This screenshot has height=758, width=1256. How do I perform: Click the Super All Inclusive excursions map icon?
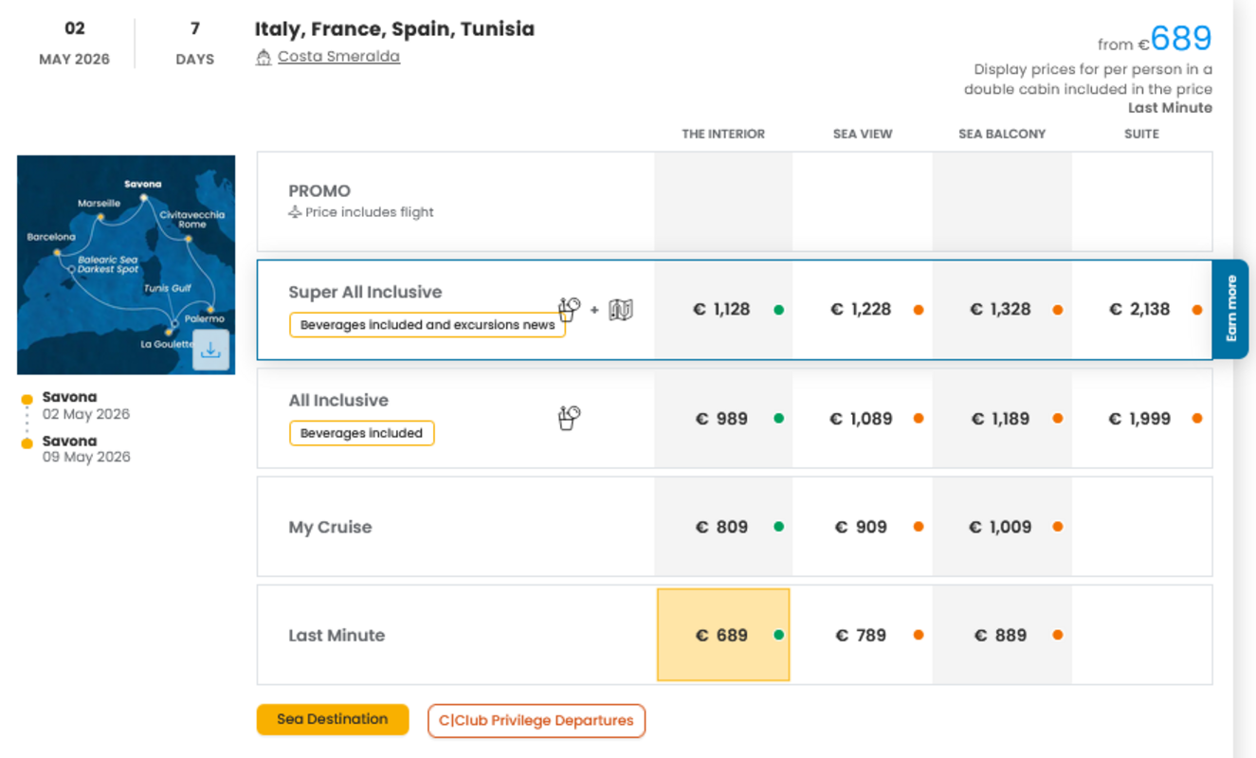621,310
